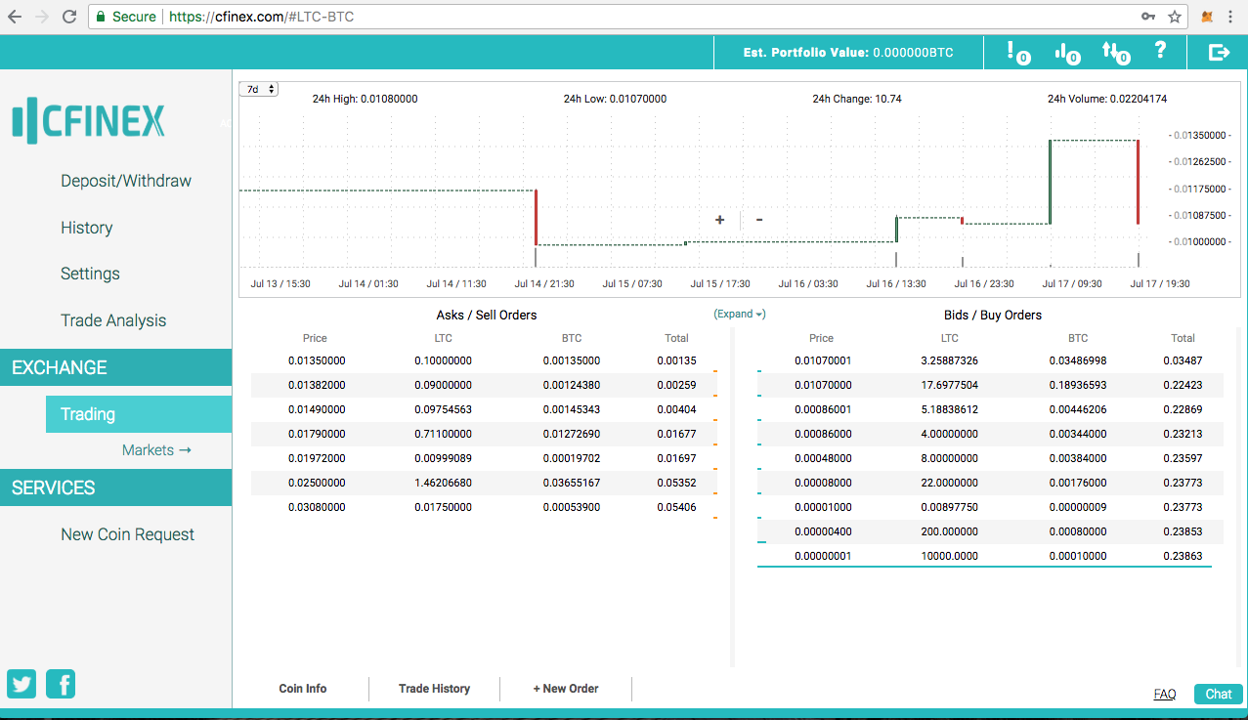The height and width of the screenshot is (720, 1248).
Task: Switch to Coin Info tab
Action: pos(303,689)
